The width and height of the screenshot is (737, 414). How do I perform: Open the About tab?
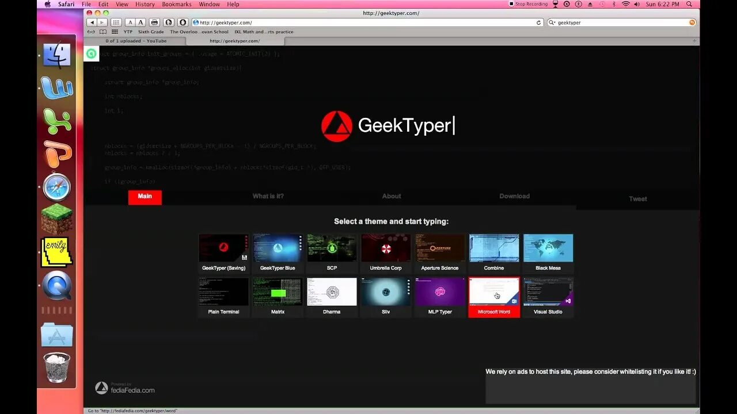(x=392, y=197)
